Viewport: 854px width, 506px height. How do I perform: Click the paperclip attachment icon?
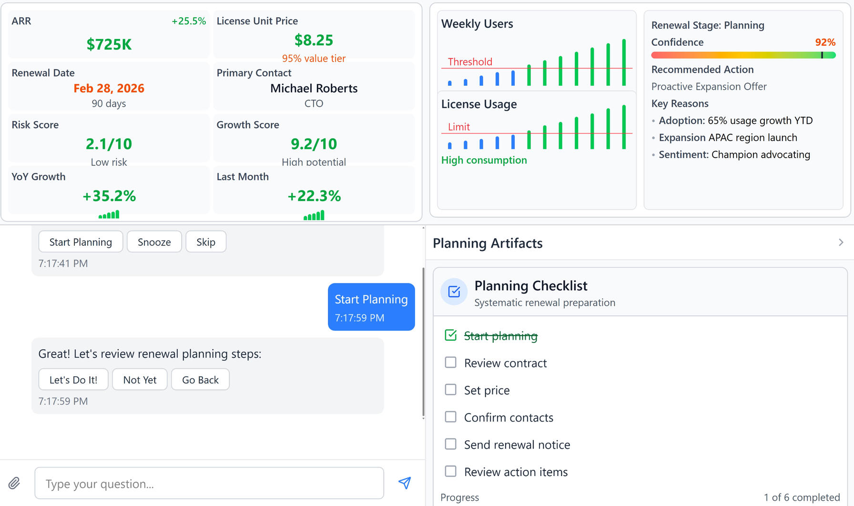coord(14,483)
